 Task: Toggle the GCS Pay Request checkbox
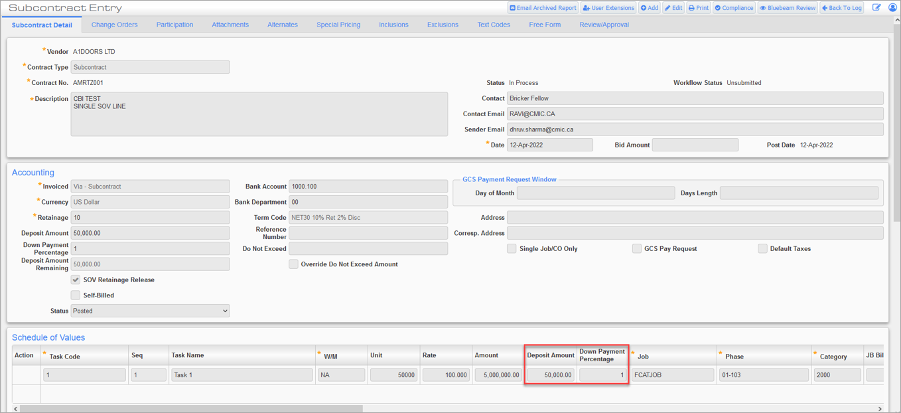(636, 248)
